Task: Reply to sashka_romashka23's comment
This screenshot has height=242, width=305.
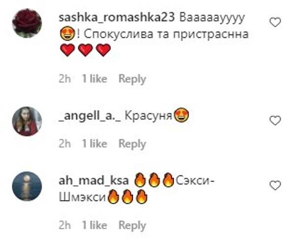Action: 132,79
